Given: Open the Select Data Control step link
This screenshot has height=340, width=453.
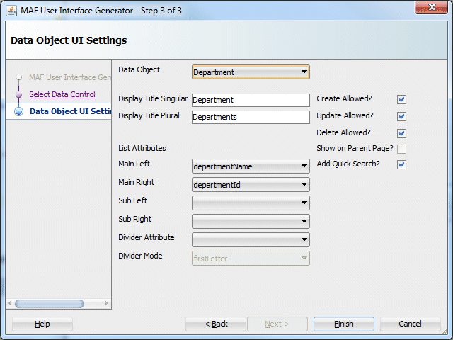Looking at the screenshot, I should (62, 94).
